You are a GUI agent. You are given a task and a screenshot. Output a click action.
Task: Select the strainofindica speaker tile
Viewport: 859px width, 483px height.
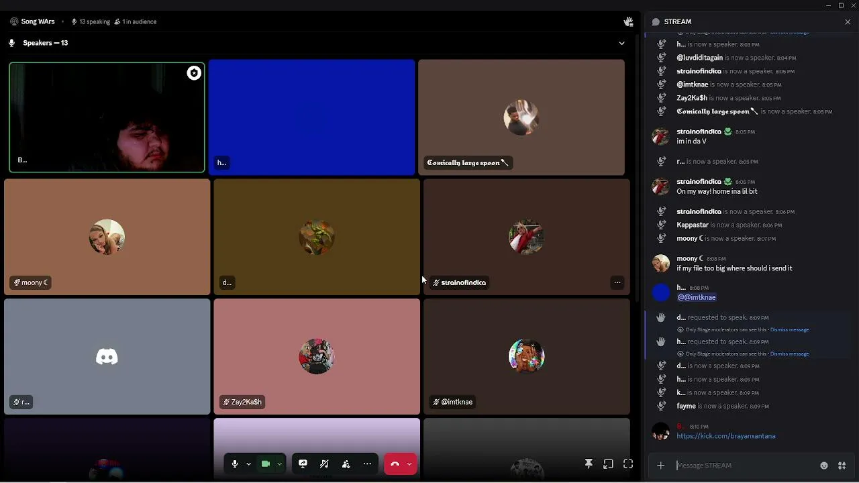pyautogui.click(x=527, y=237)
